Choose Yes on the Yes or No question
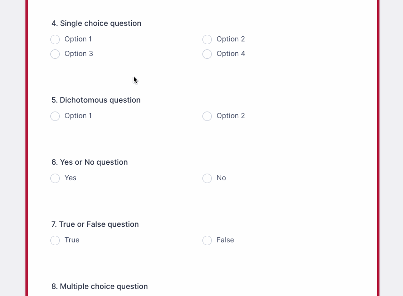 coord(55,178)
